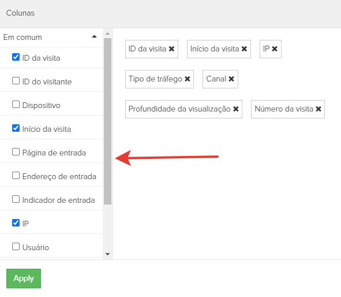This screenshot has height=297, width=341.
Task: Remove the Início da visita tag
Action: pos(244,49)
